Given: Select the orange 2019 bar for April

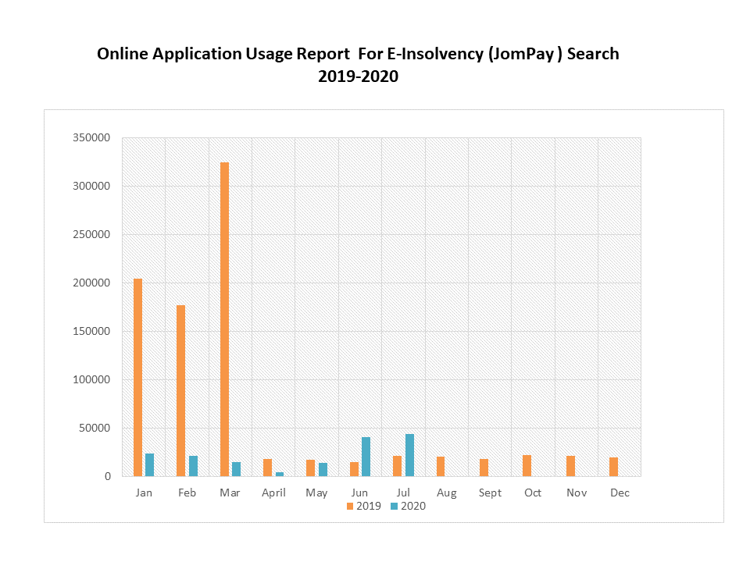Looking at the screenshot, I should click(267, 468).
